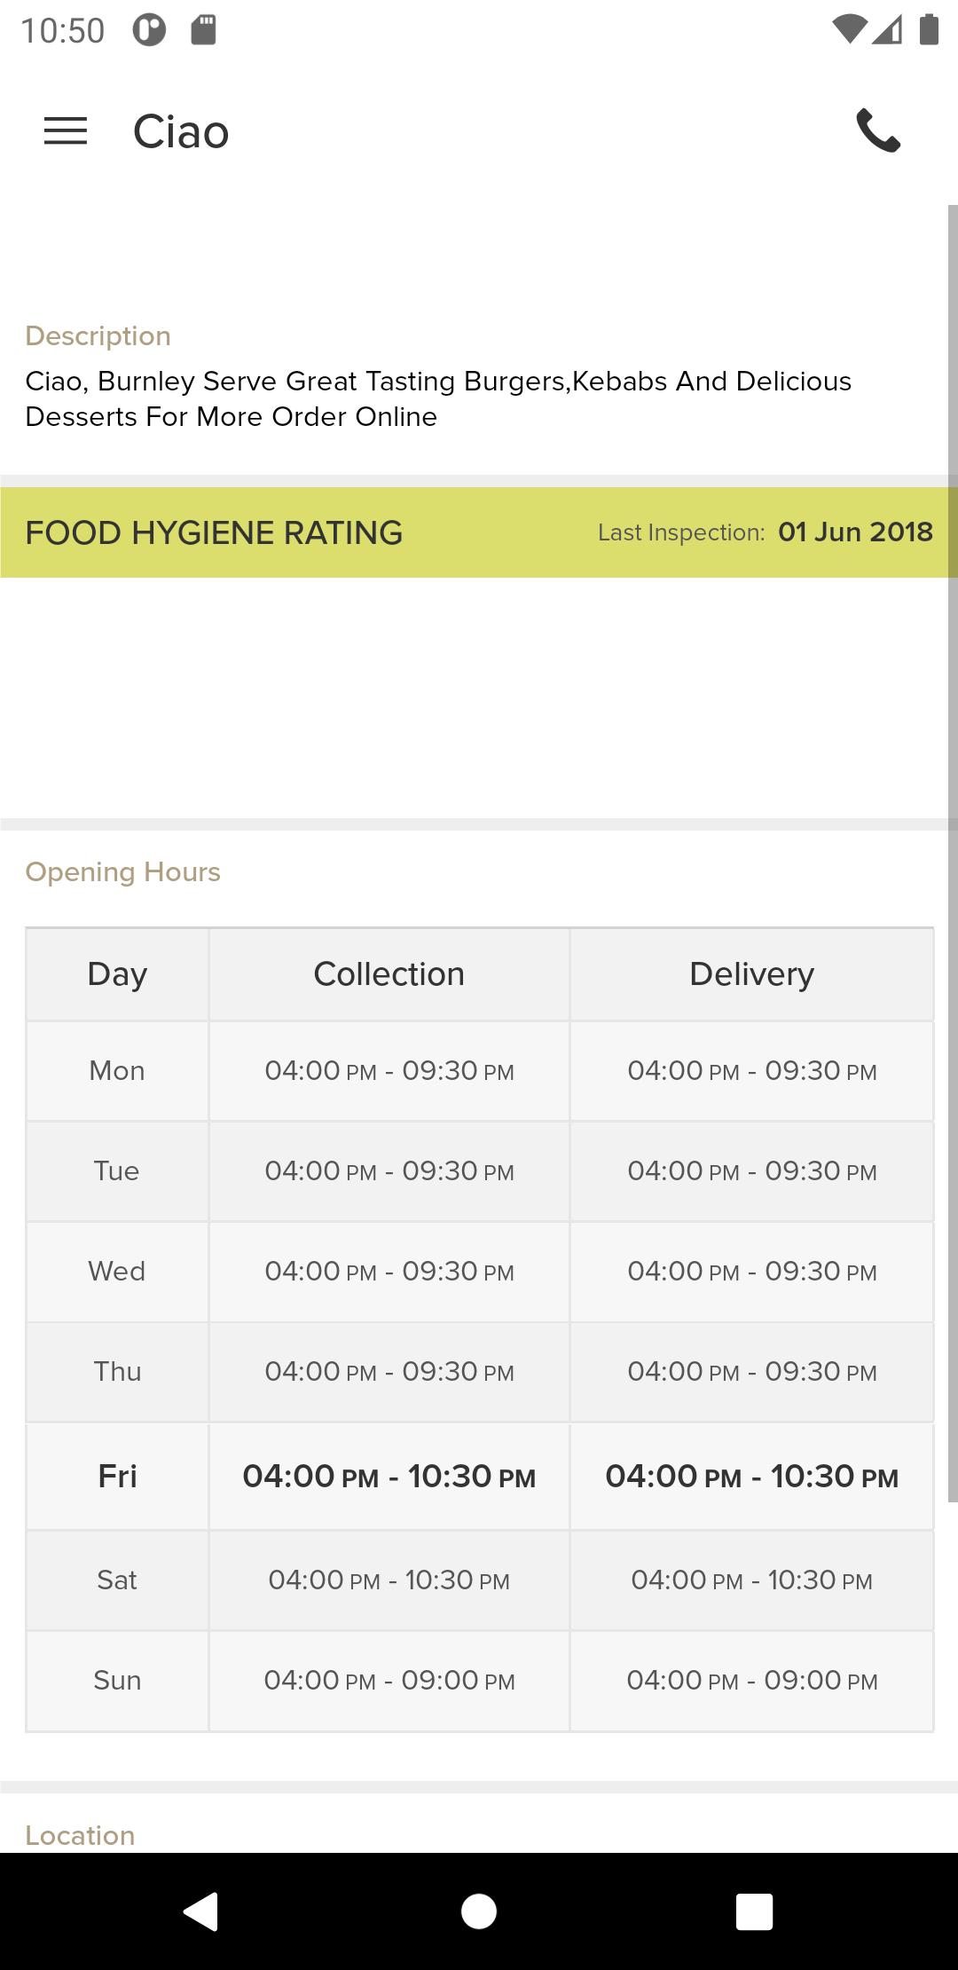Viewport: 958px width, 1970px height.
Task: Select Wednesday's Collection hours cell
Action: [389, 1272]
